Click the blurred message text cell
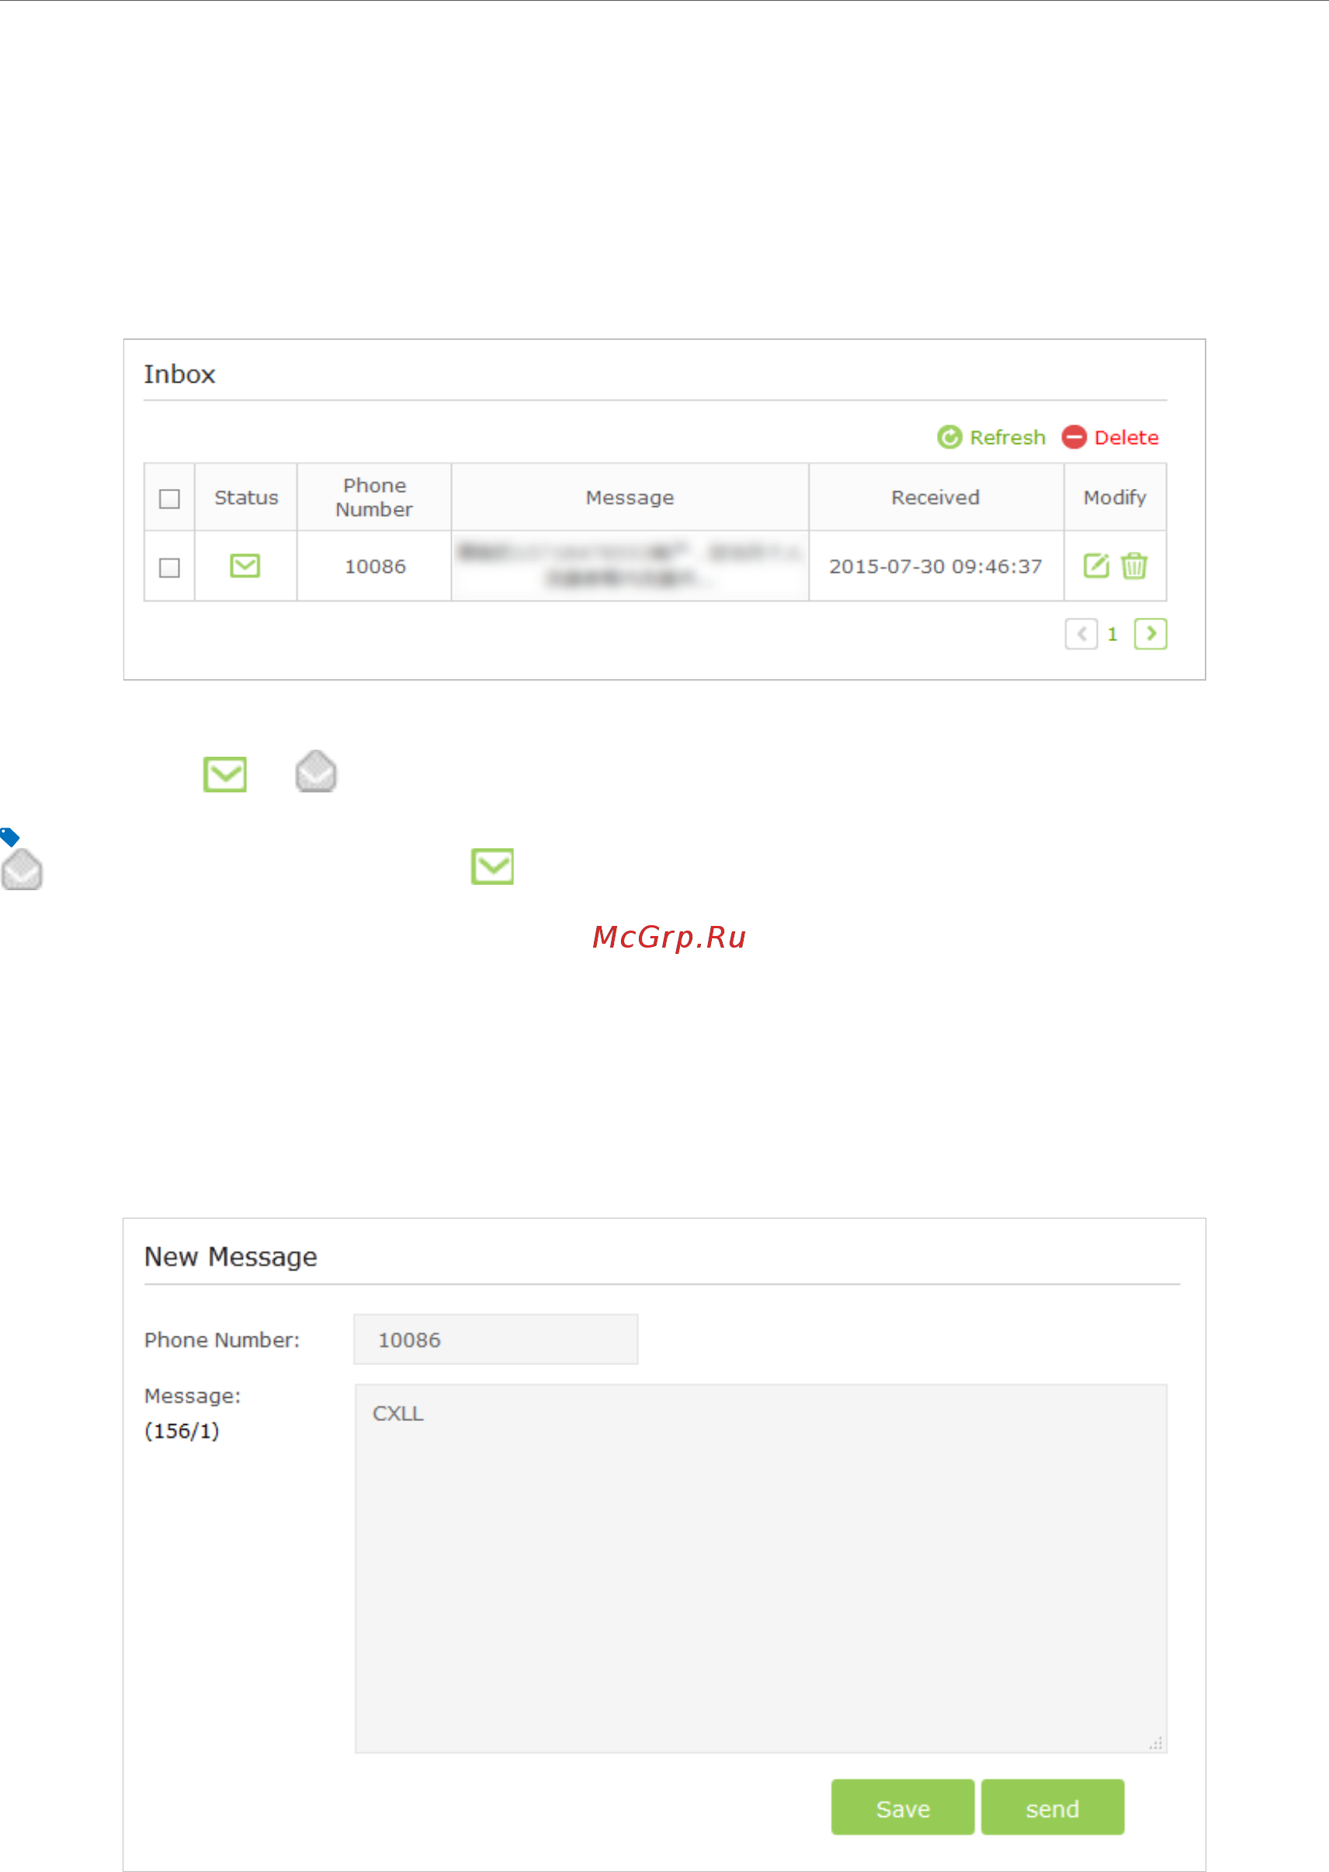1329x1872 pixels. click(x=630, y=567)
